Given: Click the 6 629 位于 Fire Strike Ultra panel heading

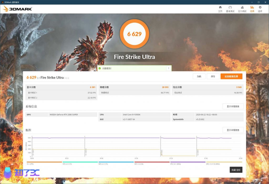Looking at the screenshot, I should [48, 78].
